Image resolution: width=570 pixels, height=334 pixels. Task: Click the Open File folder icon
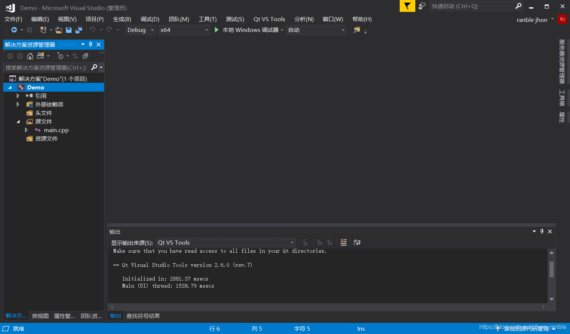pyautogui.click(x=59, y=30)
